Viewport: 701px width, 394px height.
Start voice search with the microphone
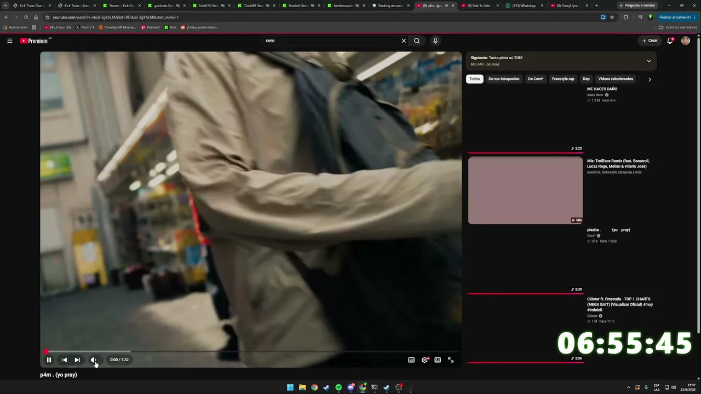tap(435, 40)
